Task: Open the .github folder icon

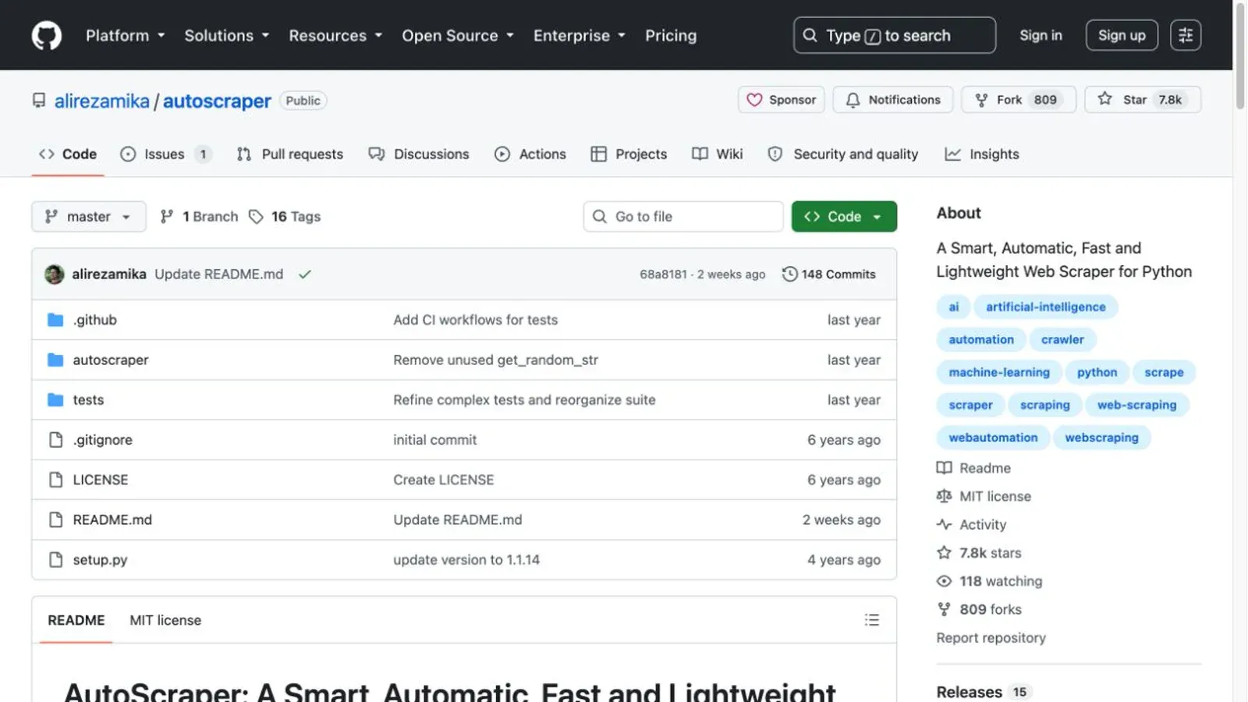Action: coord(55,320)
